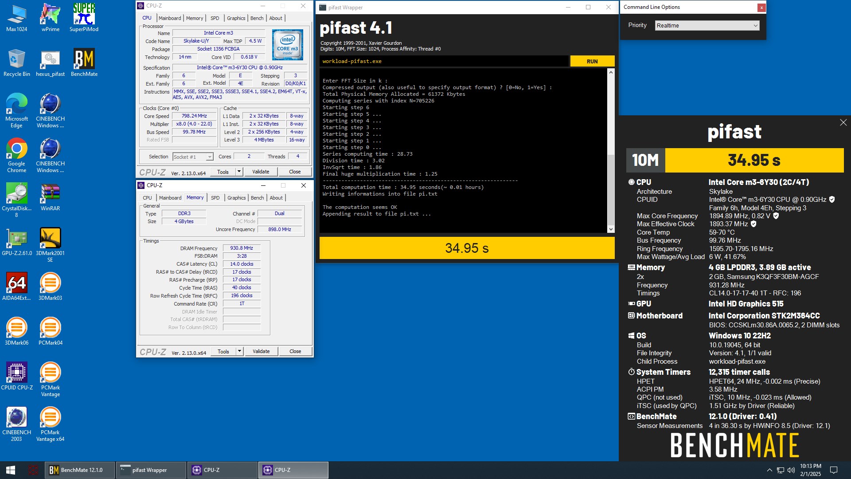Click the Multiplier value x8.0 (4.0 - 22.0)
This screenshot has height=479, width=851.
194,124
